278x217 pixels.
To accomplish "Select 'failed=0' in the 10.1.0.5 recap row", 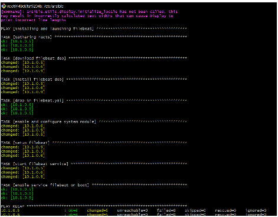I will tap(166, 211).
